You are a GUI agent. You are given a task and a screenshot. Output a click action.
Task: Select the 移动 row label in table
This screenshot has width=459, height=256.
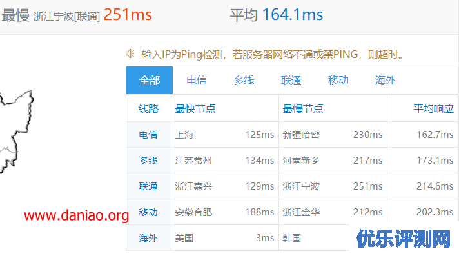[x=148, y=212]
